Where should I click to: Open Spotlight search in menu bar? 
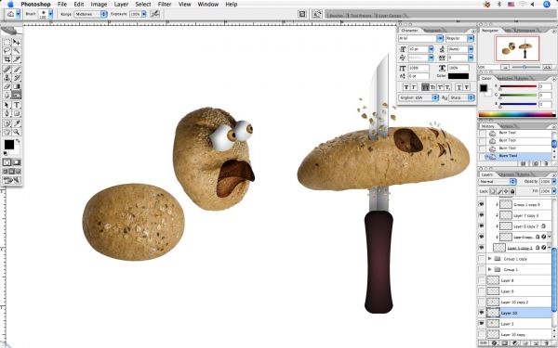[547, 5]
